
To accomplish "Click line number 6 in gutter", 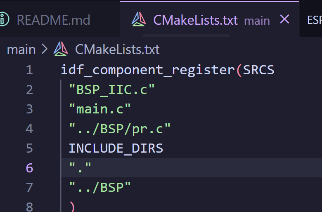I will pyautogui.click(x=30, y=168).
